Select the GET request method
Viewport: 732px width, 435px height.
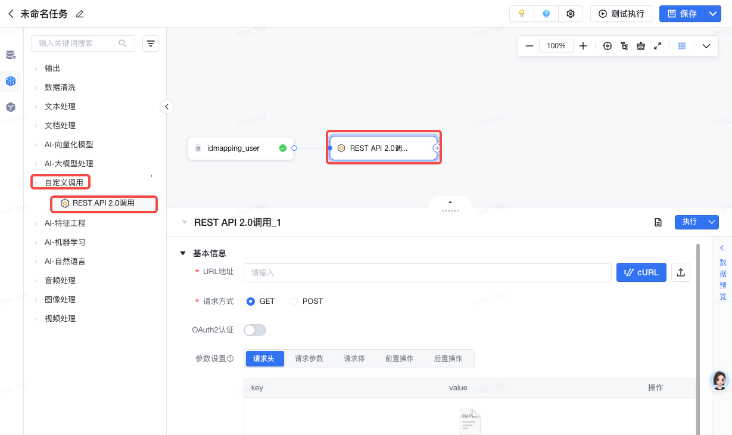(x=251, y=302)
